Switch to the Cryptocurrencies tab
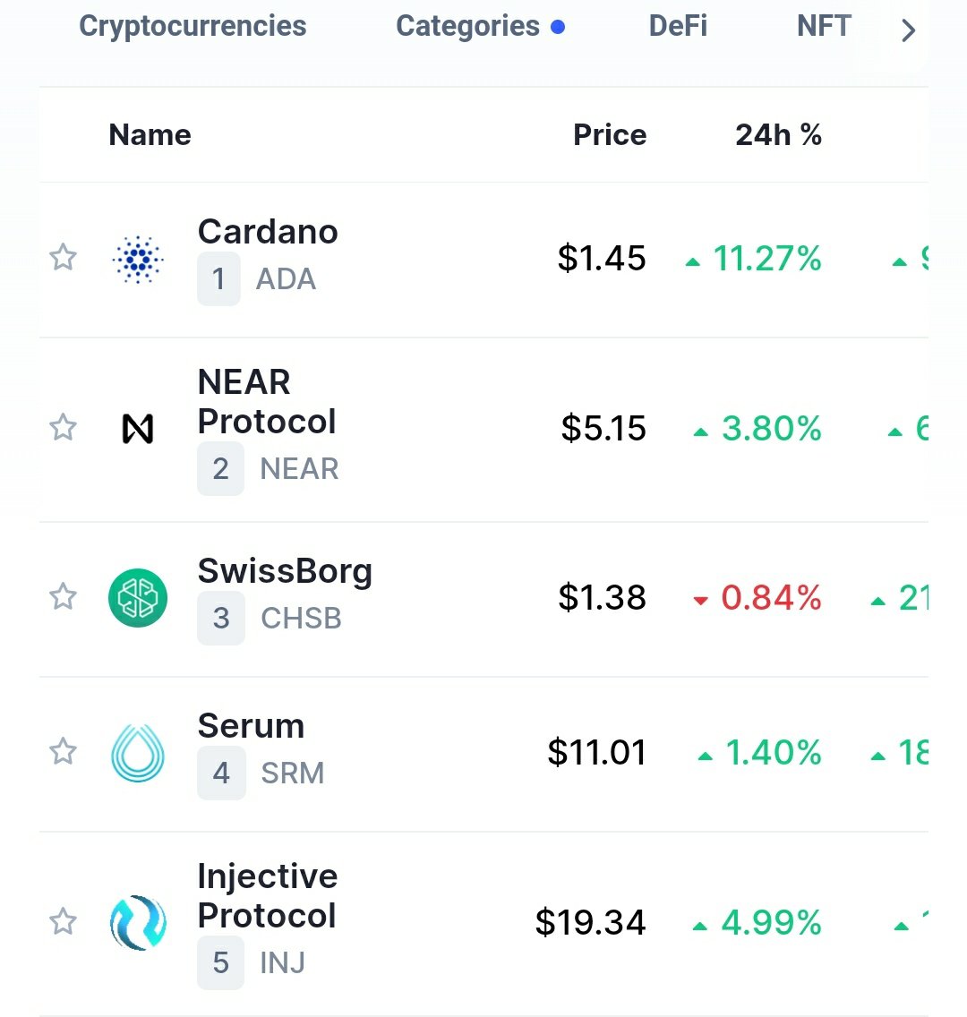 (x=193, y=27)
